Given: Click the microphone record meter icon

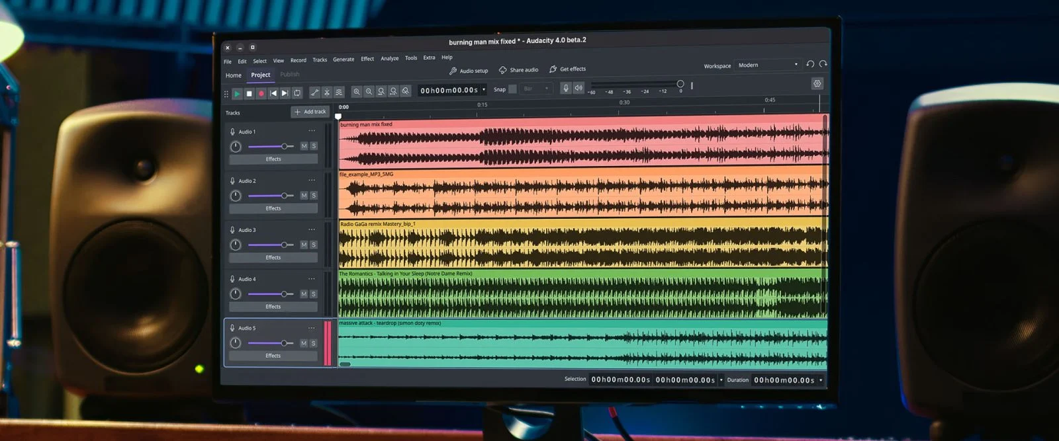Looking at the screenshot, I should pos(566,88).
